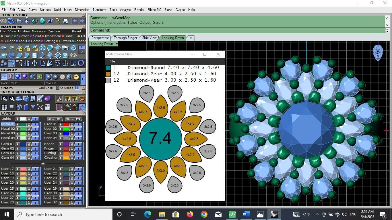Expand the Lights layer arrow
Image resolution: width=392 pixels, height=220 pixels.
[18, 119]
